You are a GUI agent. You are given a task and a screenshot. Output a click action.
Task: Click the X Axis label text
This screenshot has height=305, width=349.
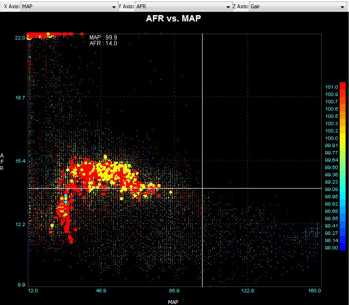click(x=12, y=7)
